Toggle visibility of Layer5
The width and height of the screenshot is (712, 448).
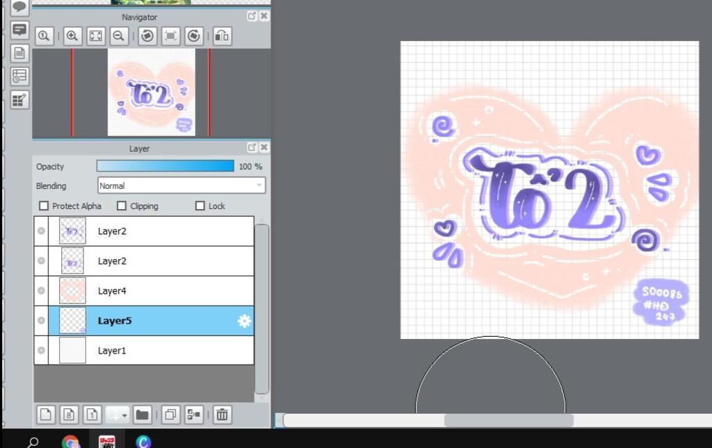(41, 321)
